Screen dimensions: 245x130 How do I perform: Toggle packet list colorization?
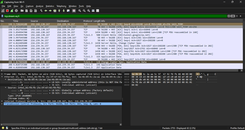click(74, 11)
